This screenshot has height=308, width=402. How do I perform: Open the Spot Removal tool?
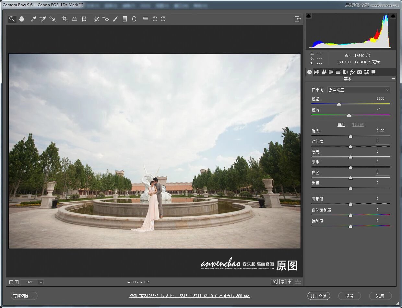tap(96, 19)
